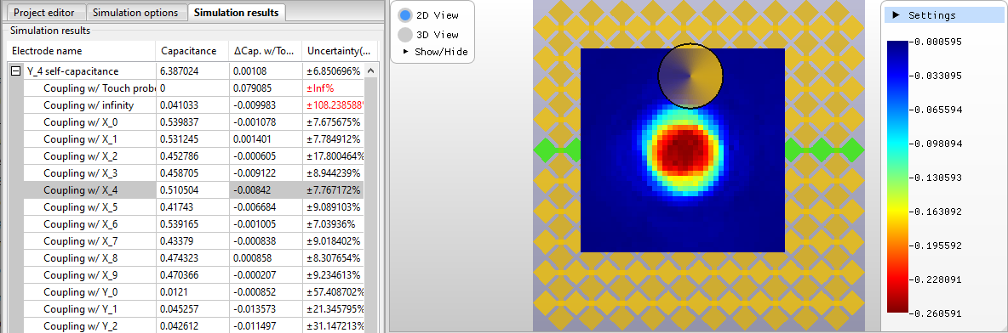This screenshot has width=1008, height=333.
Task: Click the results table scroll-up arrow
Action: 371,70
